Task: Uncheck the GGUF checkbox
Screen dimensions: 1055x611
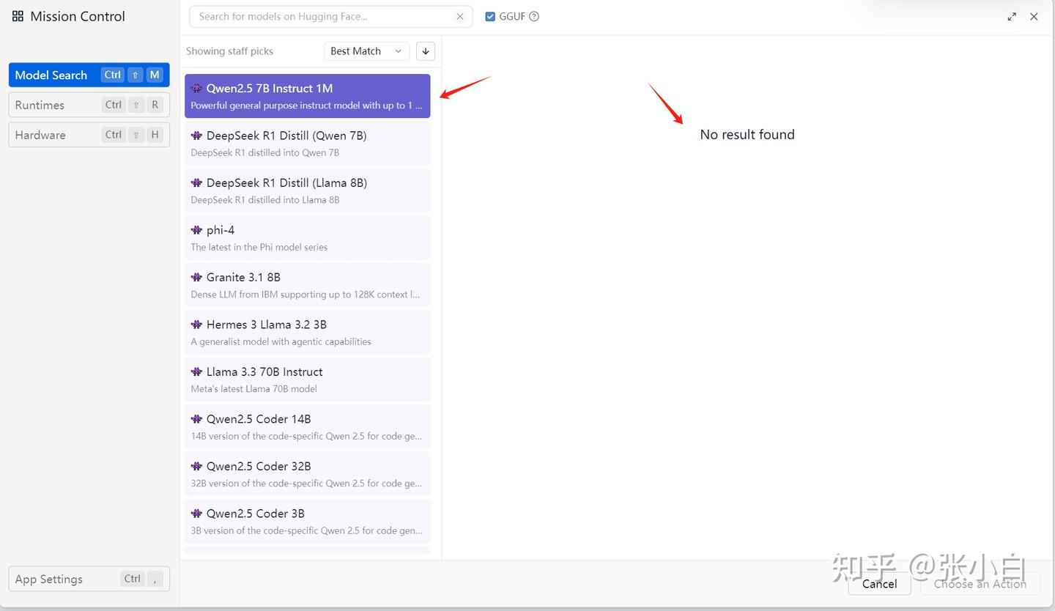Action: (x=490, y=16)
